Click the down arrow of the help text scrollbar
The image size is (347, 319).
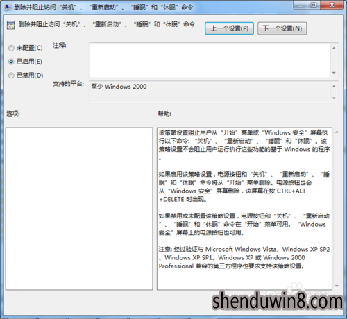(x=337, y=286)
